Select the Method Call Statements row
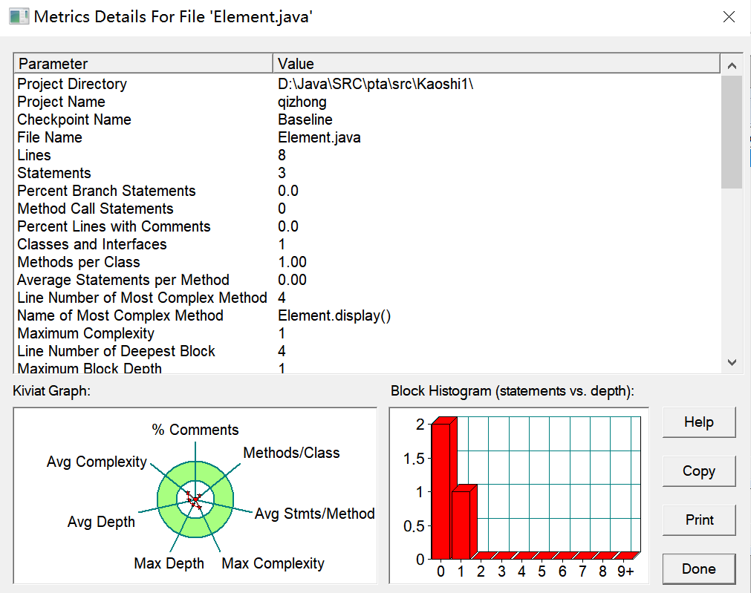 click(x=367, y=209)
